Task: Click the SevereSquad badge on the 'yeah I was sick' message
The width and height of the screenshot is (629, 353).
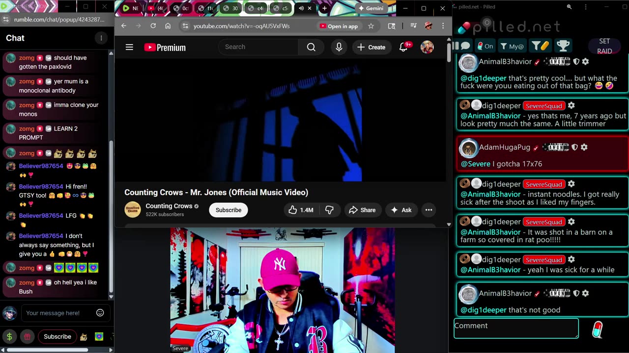Action: coord(543,260)
